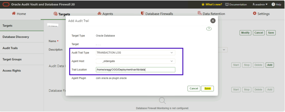
Task: Click the Modify button
Action: point(245,33)
